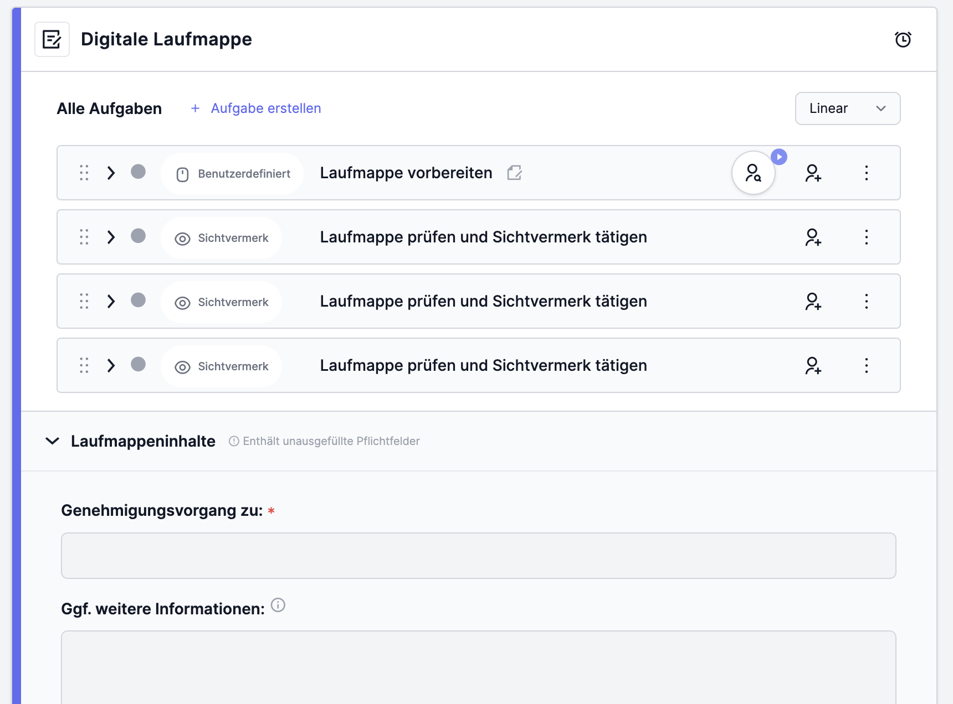The height and width of the screenshot is (704, 953).
Task: Click the Genehmigungsvorgang zu input field
Action: pyautogui.click(x=479, y=556)
